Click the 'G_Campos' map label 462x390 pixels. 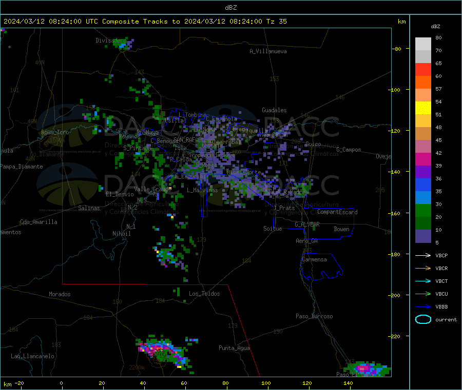pyautogui.click(x=349, y=150)
